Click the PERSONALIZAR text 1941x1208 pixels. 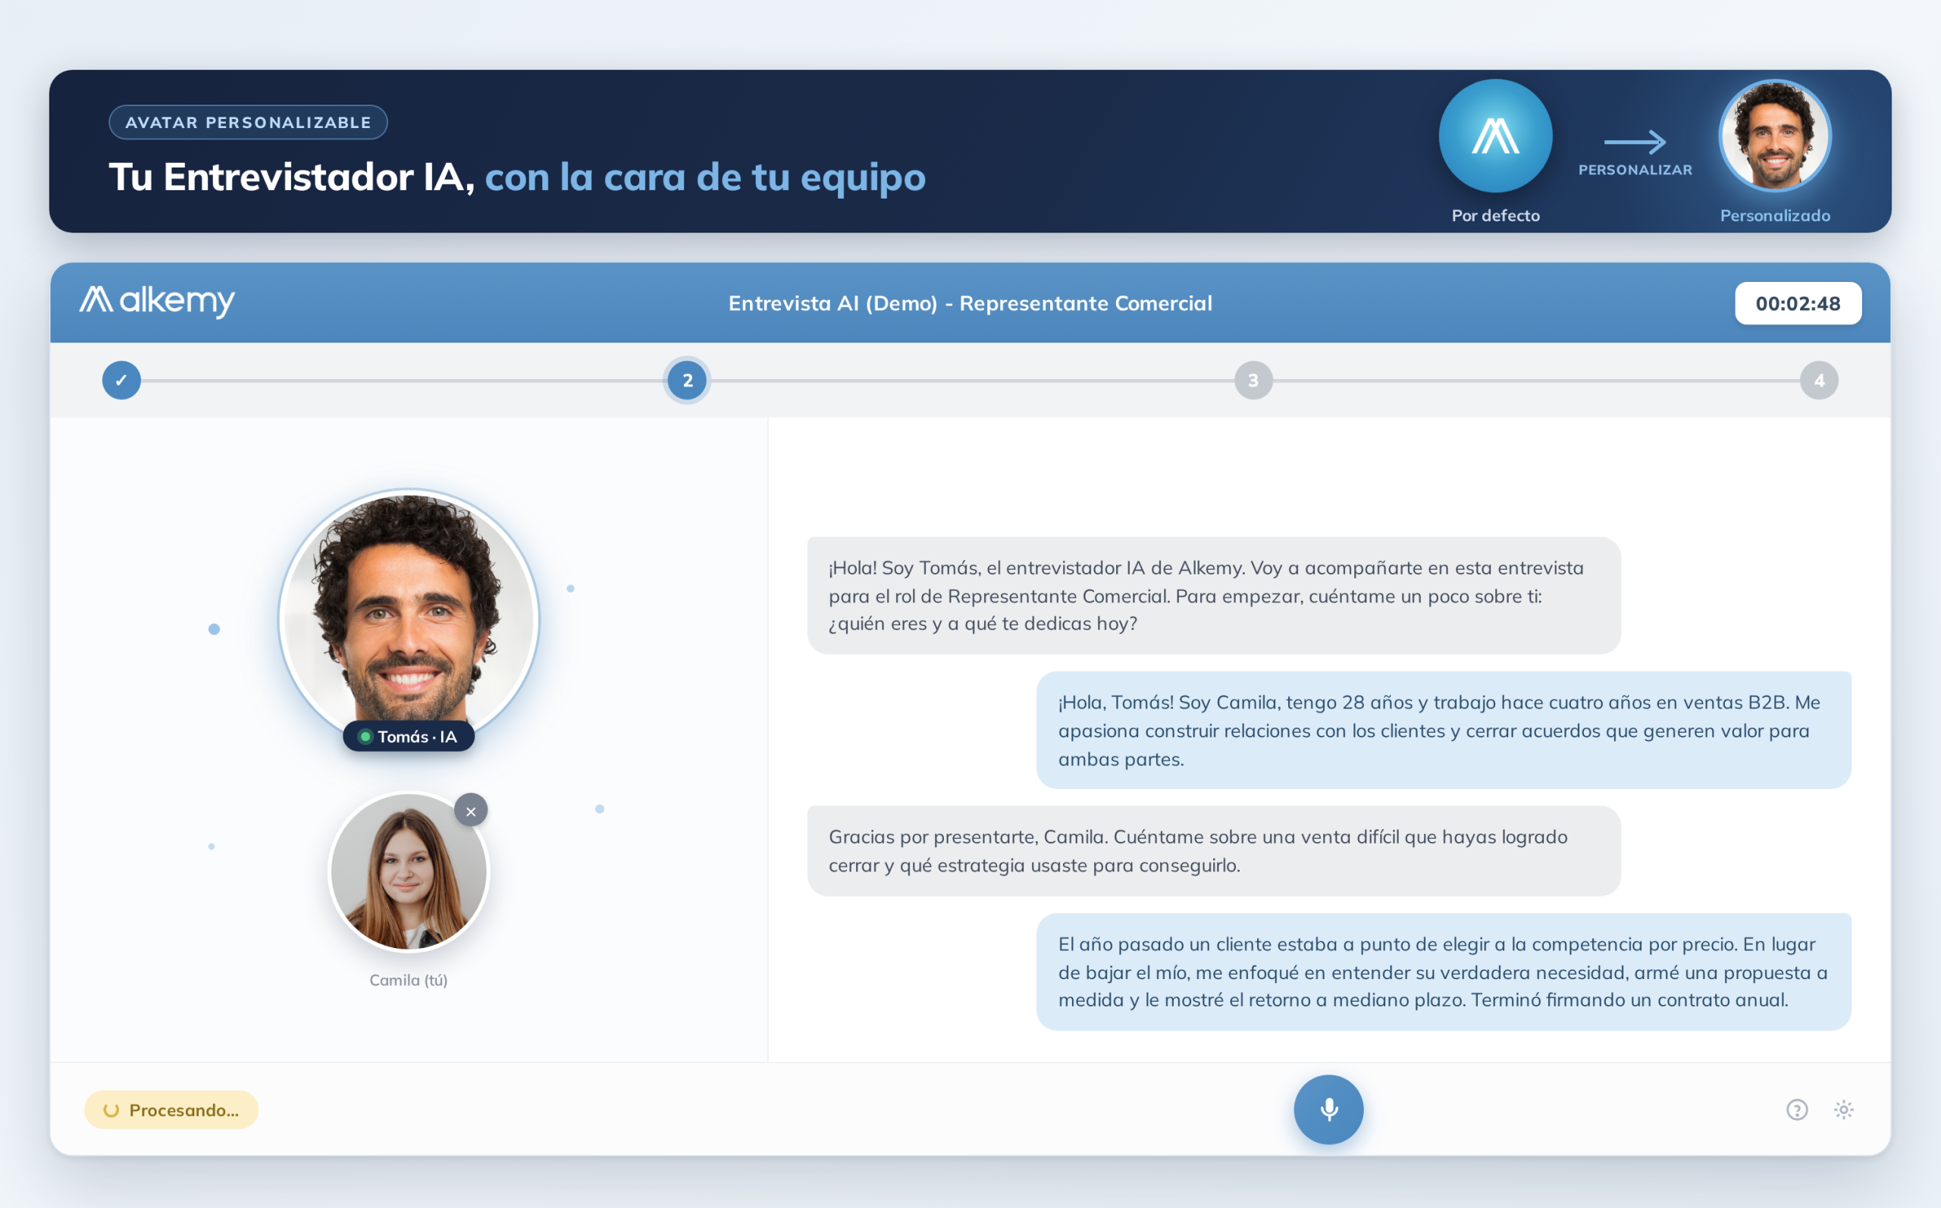click(x=1635, y=171)
